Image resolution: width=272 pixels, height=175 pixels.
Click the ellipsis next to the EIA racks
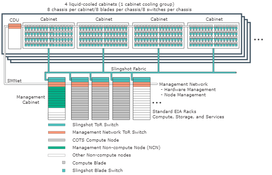(x=157, y=102)
